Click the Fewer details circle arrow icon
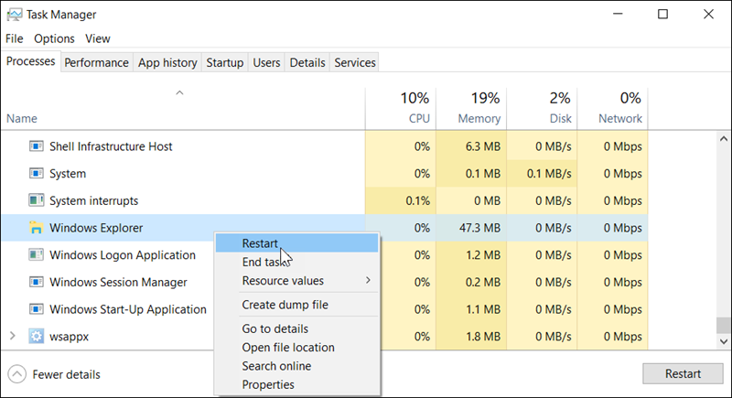The width and height of the screenshot is (732, 398). 16,374
